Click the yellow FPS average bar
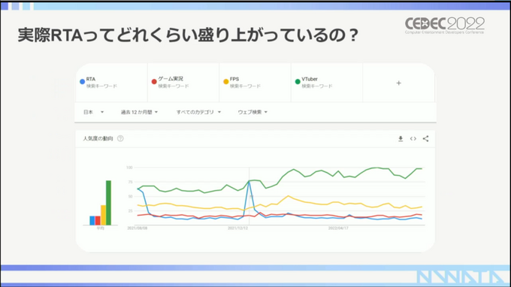 (x=103, y=215)
